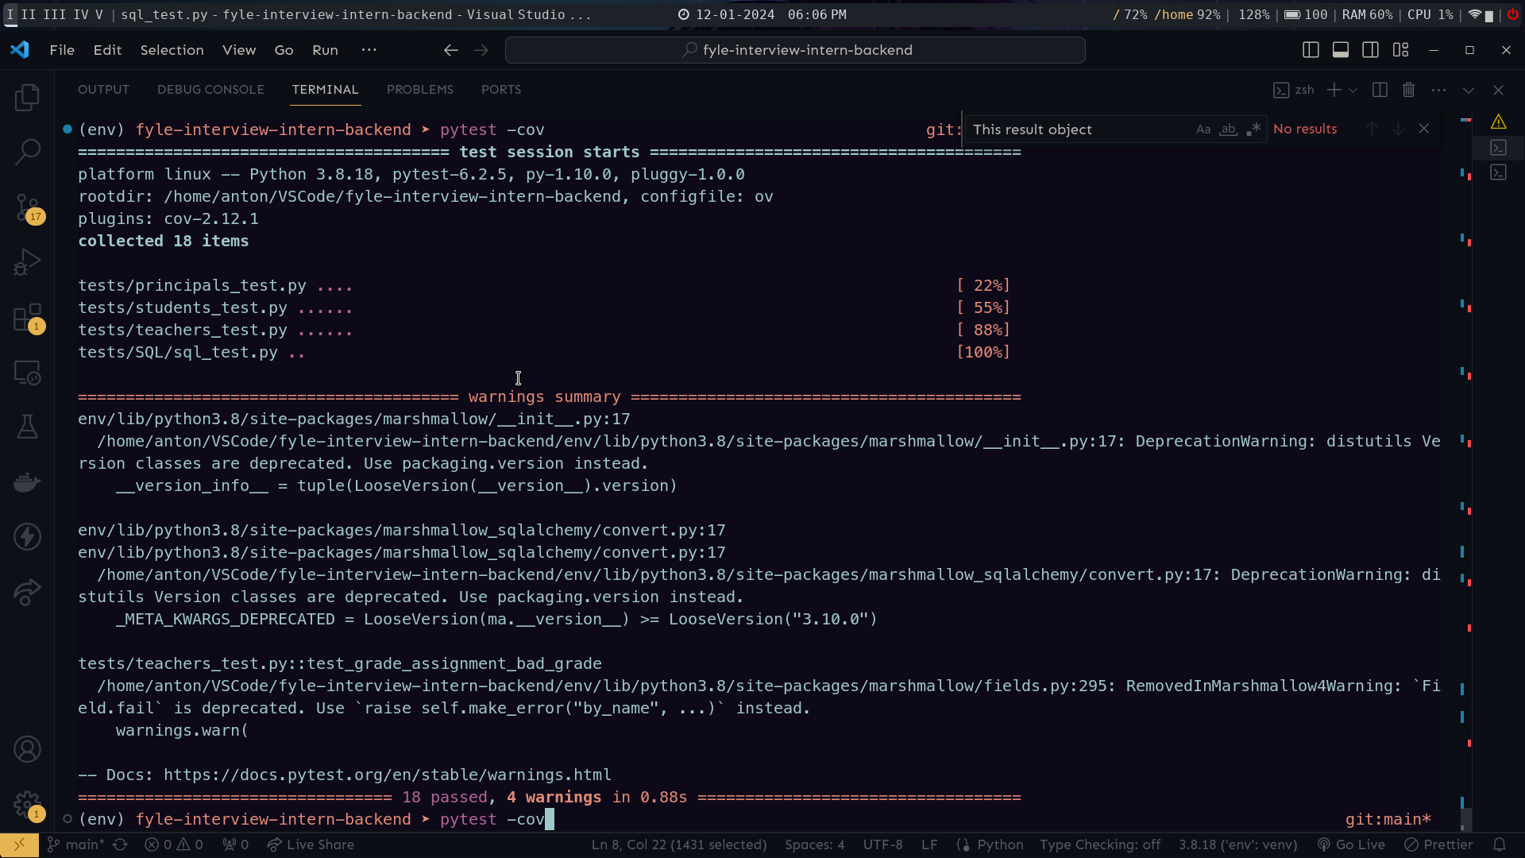Open the Customize Layout icon
Image resolution: width=1525 pixels, height=858 pixels.
click(x=1401, y=50)
